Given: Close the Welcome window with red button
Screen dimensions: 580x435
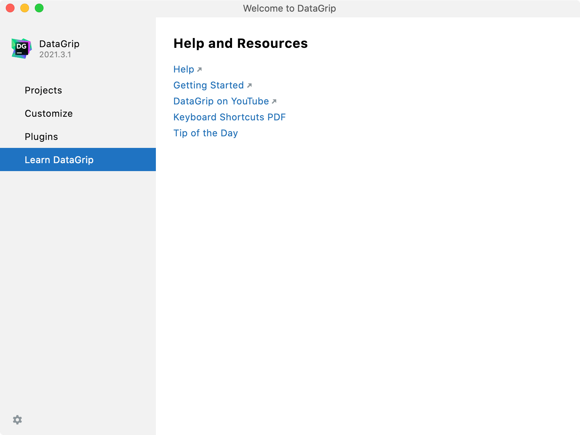Looking at the screenshot, I should pos(10,8).
